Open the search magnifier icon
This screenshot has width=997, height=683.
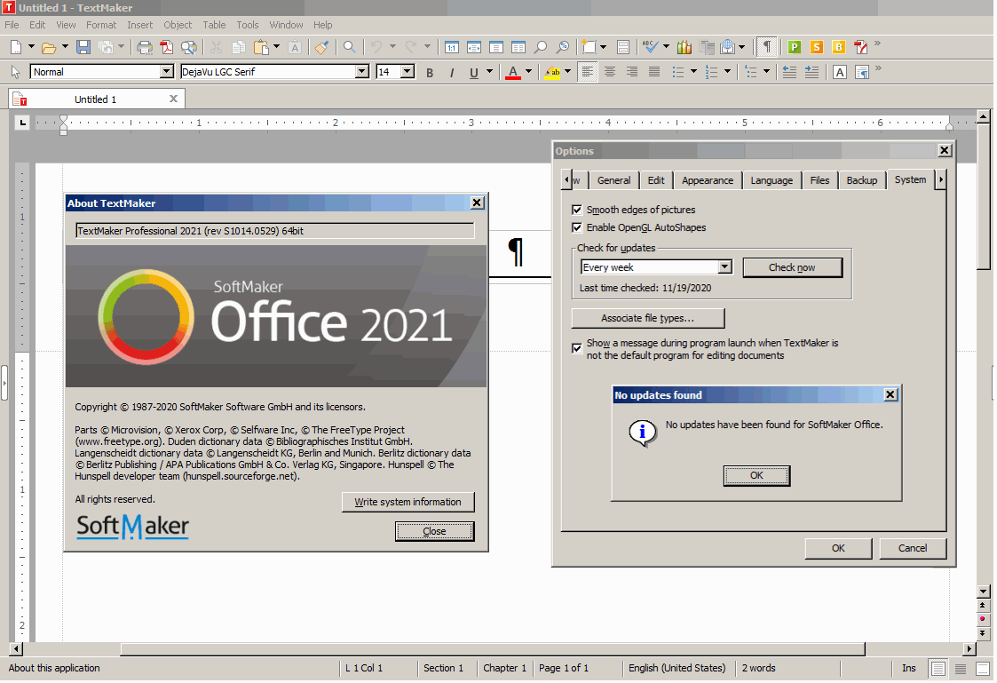pyautogui.click(x=350, y=47)
